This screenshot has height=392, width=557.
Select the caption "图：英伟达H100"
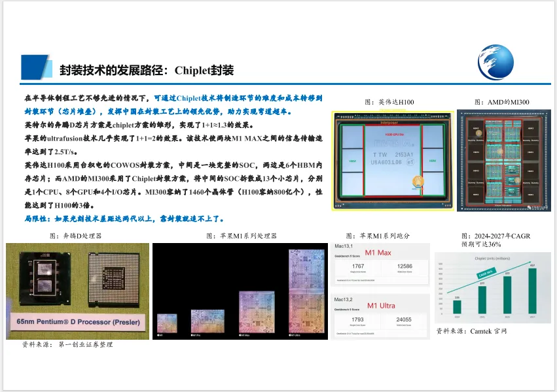pos(389,102)
